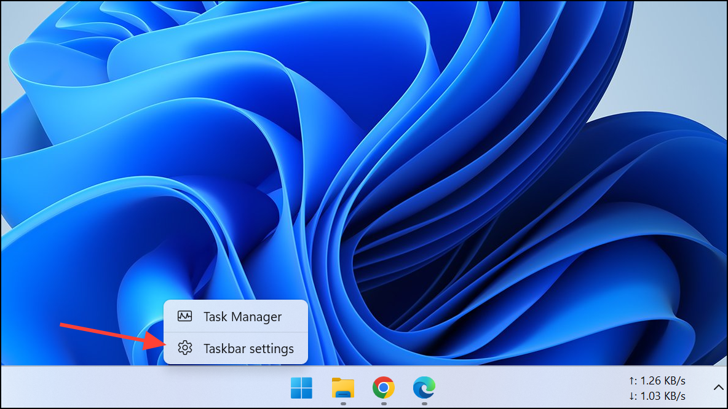Image resolution: width=728 pixels, height=409 pixels.
Task: Click the gear icon beside Taskbar settings
Action: (185, 348)
